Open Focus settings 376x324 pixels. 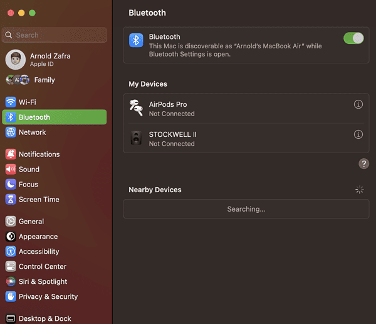[x=28, y=185]
